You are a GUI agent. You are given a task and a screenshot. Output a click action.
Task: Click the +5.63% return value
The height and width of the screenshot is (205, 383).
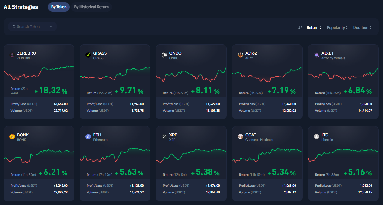(x=129, y=173)
